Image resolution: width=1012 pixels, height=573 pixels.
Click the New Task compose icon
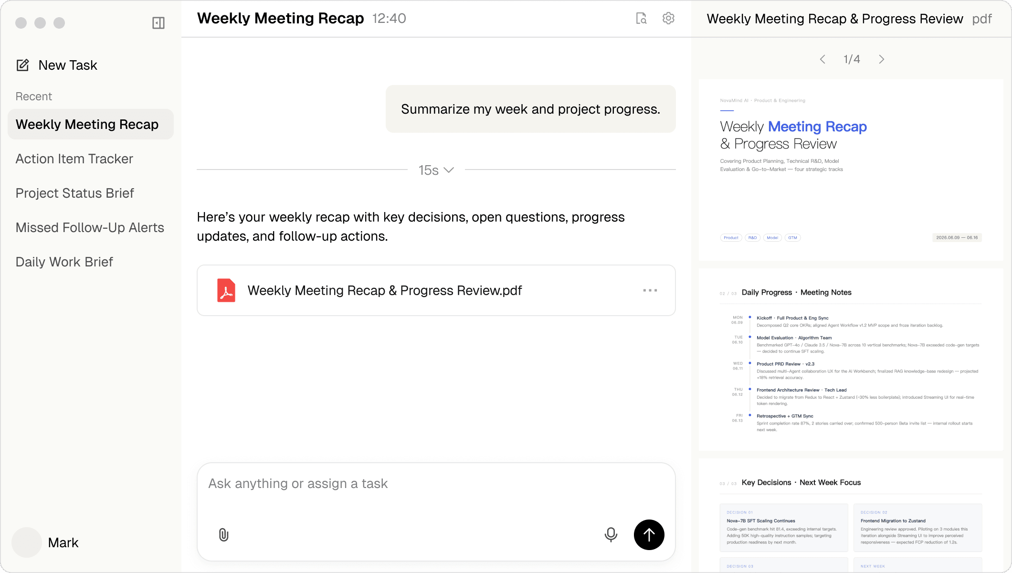(x=23, y=65)
